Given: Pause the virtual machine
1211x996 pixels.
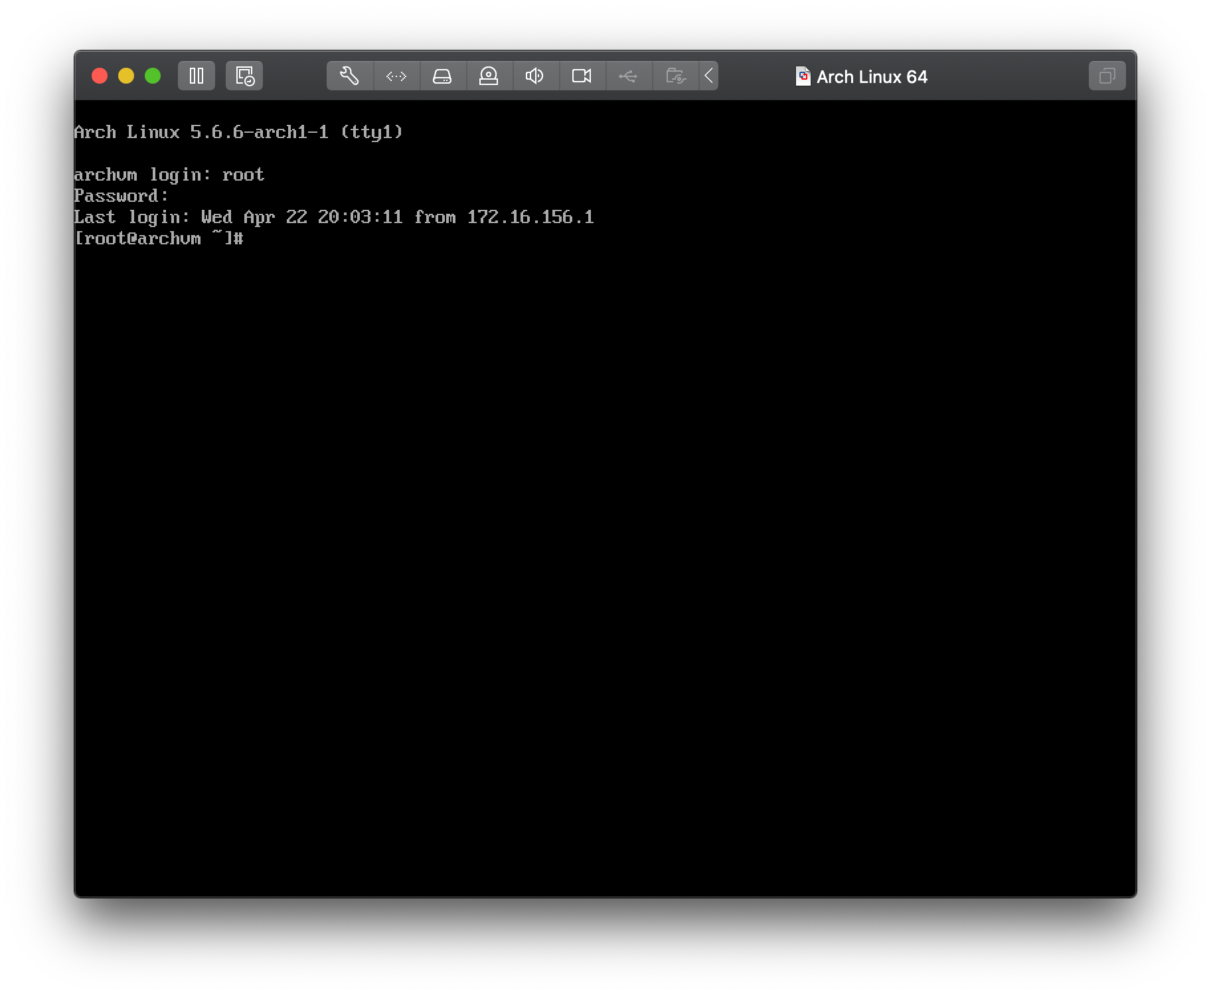Looking at the screenshot, I should tap(197, 76).
